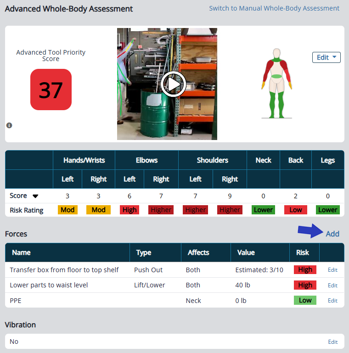Open the Edit dropdown menu
This screenshot has width=349, height=353.
(x=326, y=57)
